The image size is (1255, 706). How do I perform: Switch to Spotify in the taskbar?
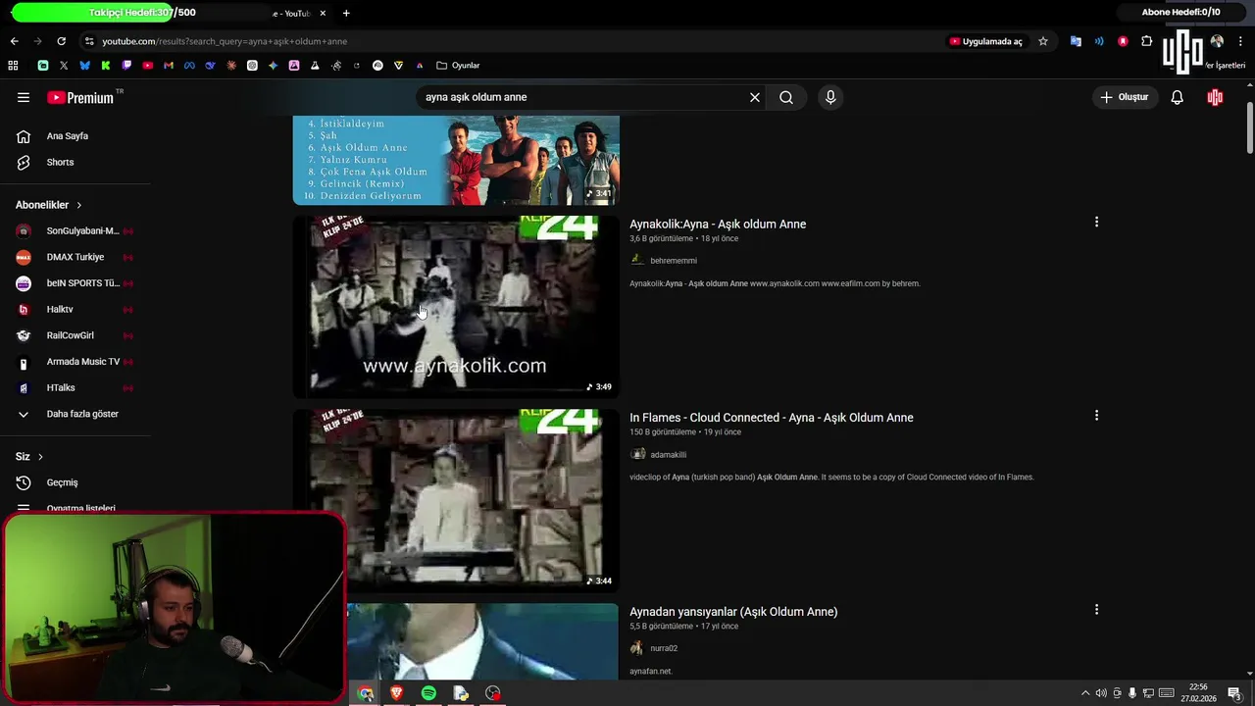click(x=428, y=693)
